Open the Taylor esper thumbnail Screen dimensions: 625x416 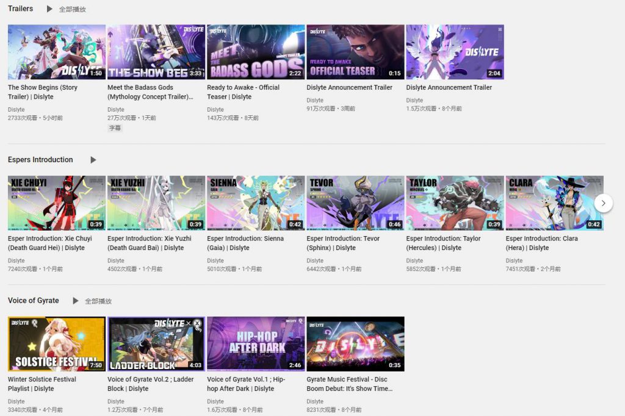coord(455,203)
